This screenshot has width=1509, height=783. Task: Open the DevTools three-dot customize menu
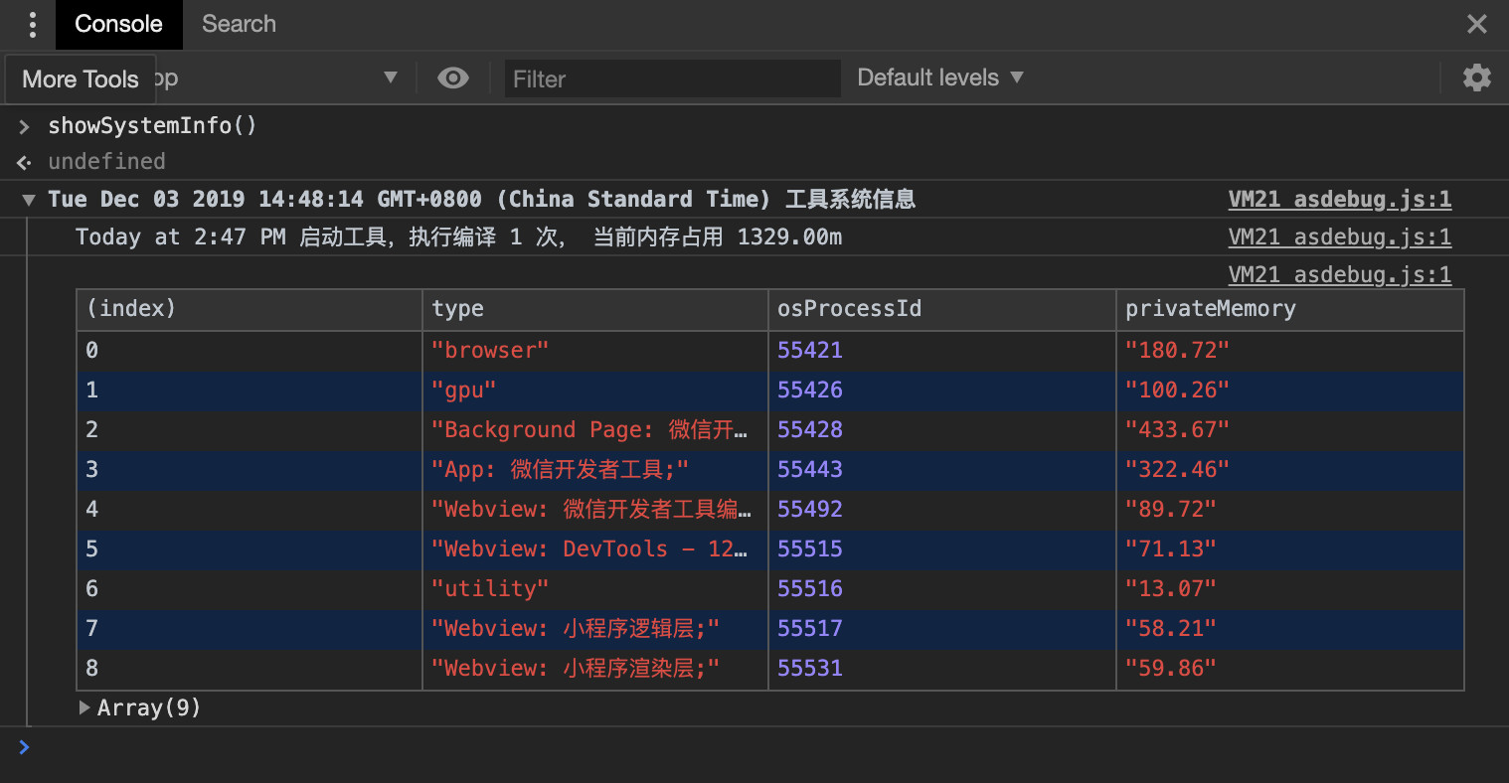click(x=32, y=24)
